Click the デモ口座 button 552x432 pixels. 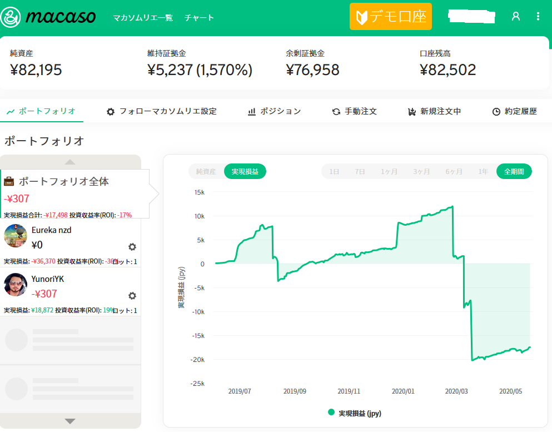tap(391, 17)
